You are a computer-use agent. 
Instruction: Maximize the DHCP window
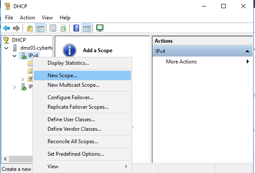[223, 6]
